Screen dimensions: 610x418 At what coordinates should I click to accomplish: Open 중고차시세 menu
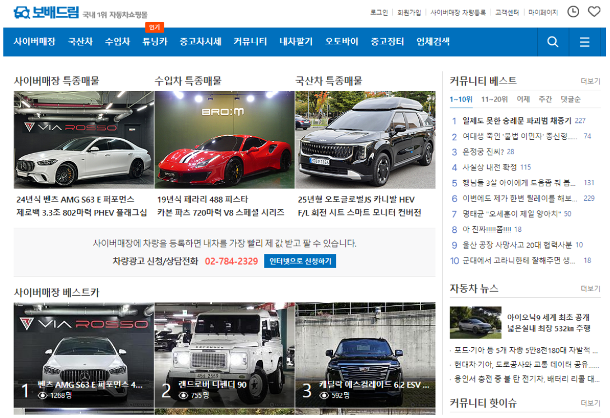pos(200,42)
